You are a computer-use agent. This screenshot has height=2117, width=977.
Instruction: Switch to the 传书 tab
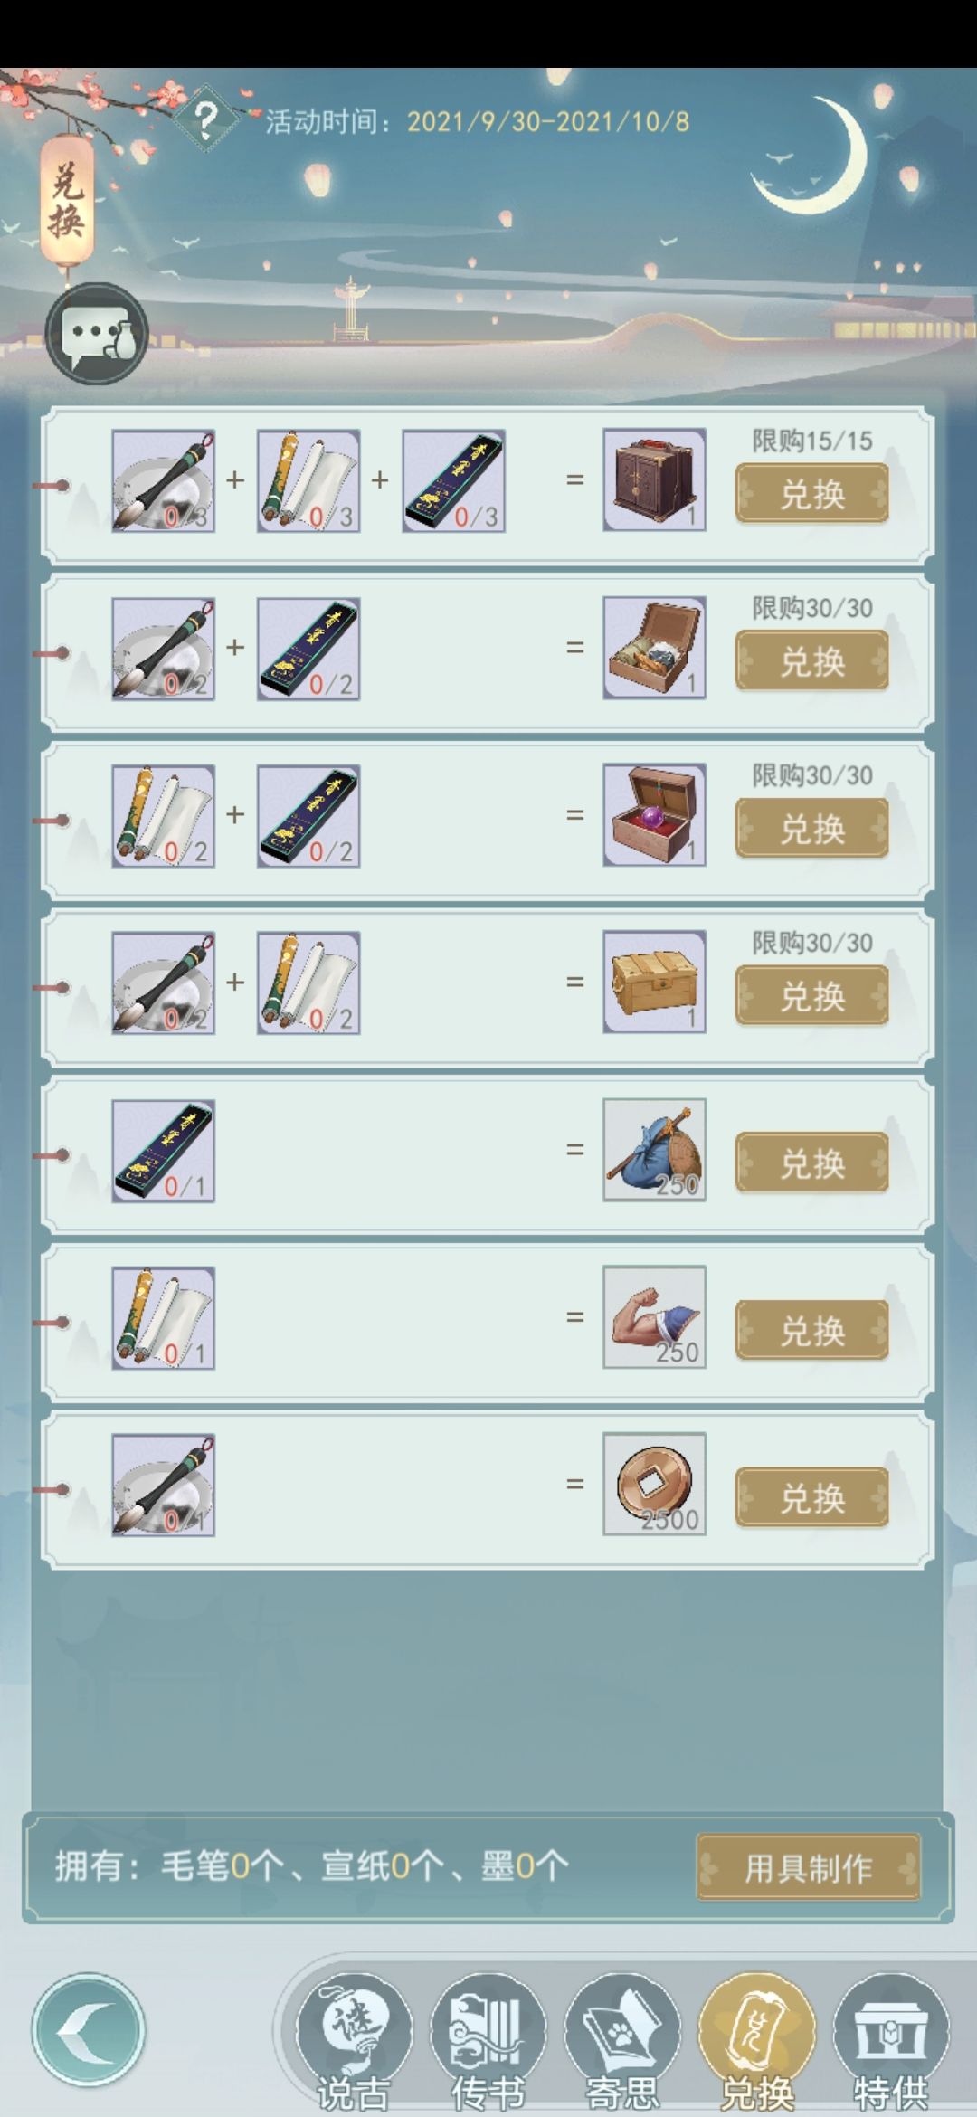tap(488, 2040)
